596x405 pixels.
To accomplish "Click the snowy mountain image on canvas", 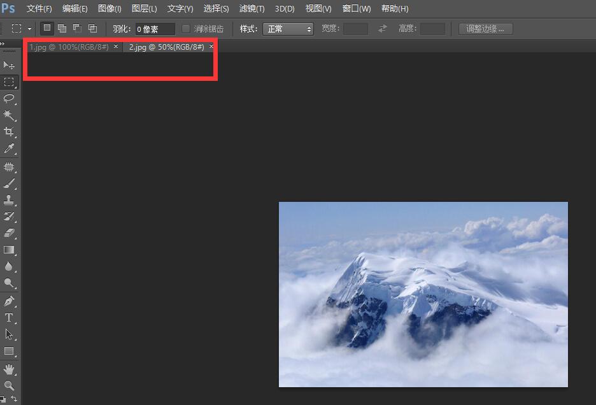I will pyautogui.click(x=423, y=294).
